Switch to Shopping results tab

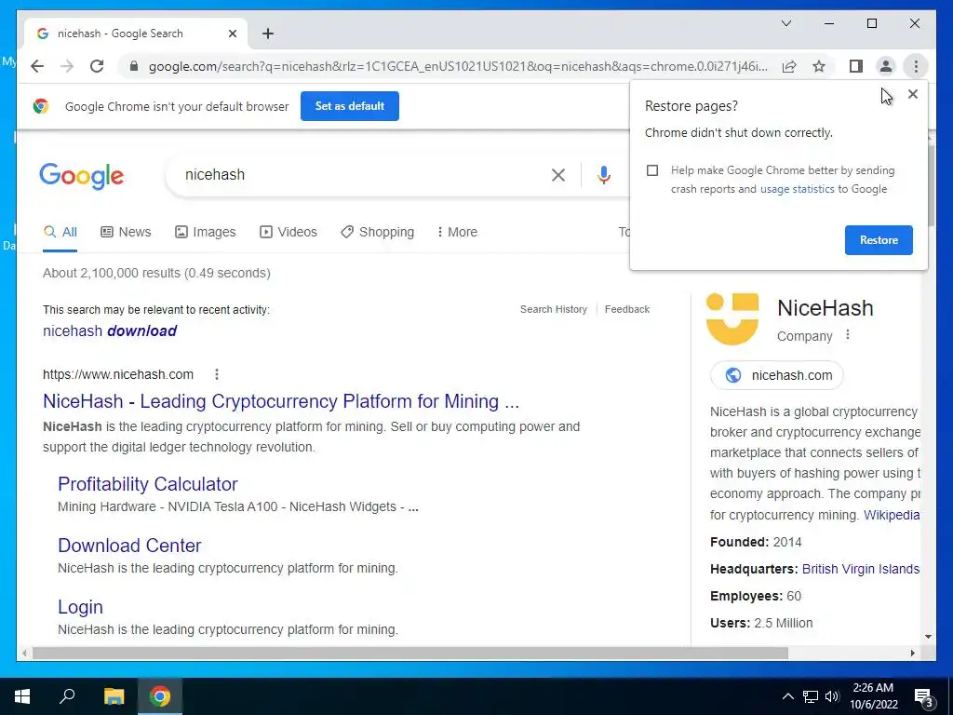pos(378,232)
